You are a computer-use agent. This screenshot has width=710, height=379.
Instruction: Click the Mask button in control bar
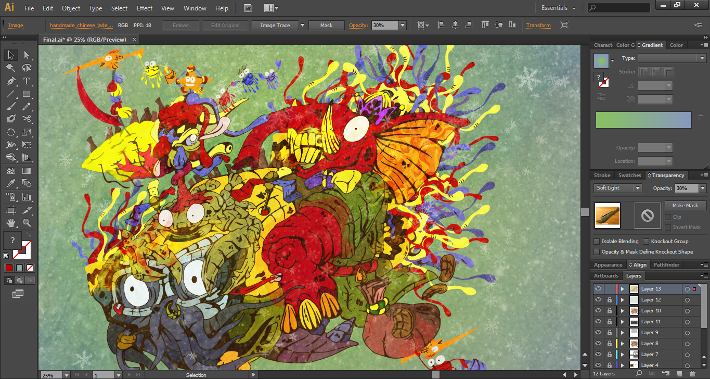326,25
